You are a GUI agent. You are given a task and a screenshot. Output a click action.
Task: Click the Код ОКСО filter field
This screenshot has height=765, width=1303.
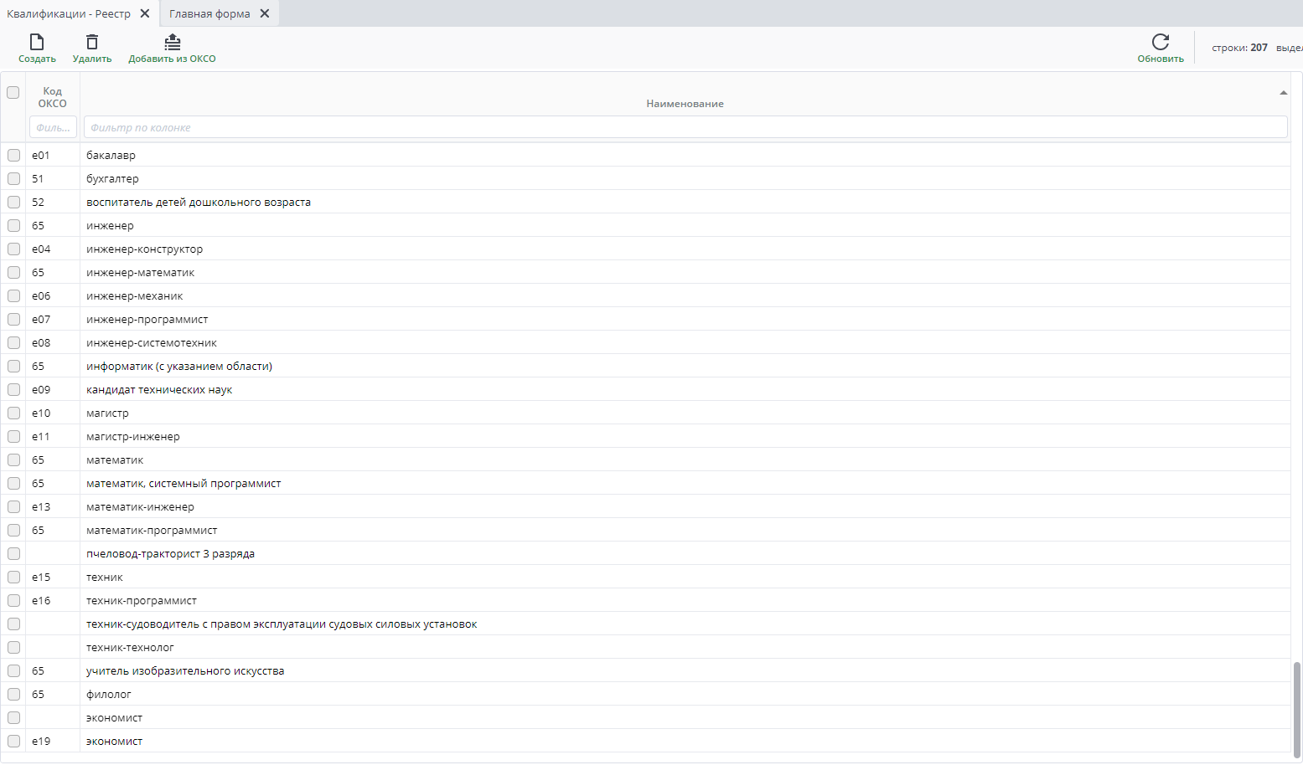(53, 127)
